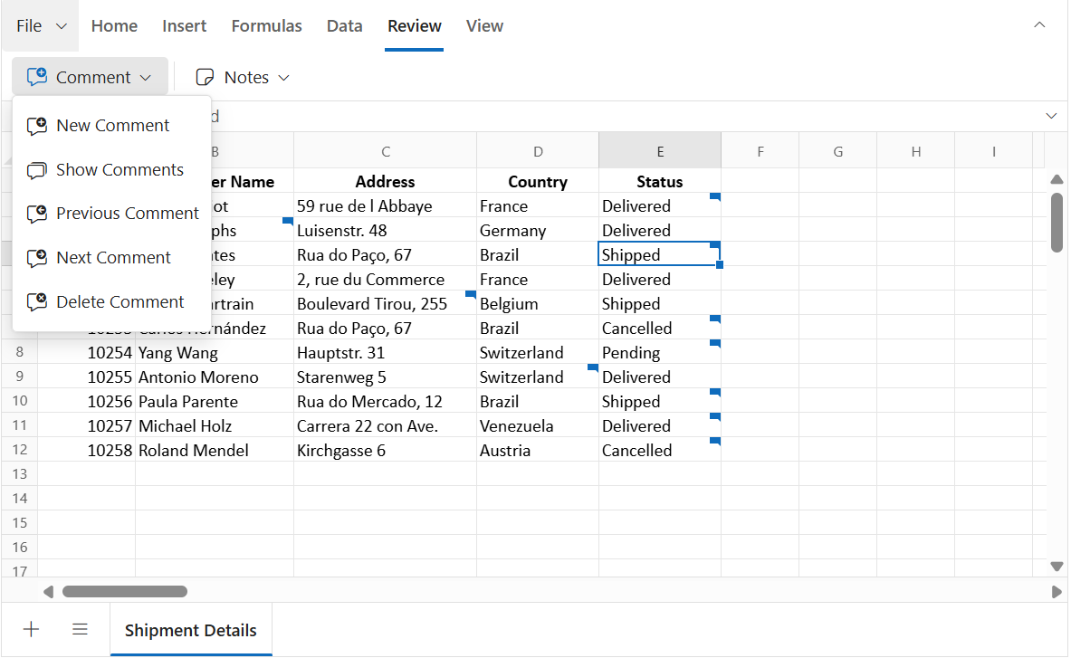Open the Data tab
The image size is (1071, 658).
click(x=344, y=26)
